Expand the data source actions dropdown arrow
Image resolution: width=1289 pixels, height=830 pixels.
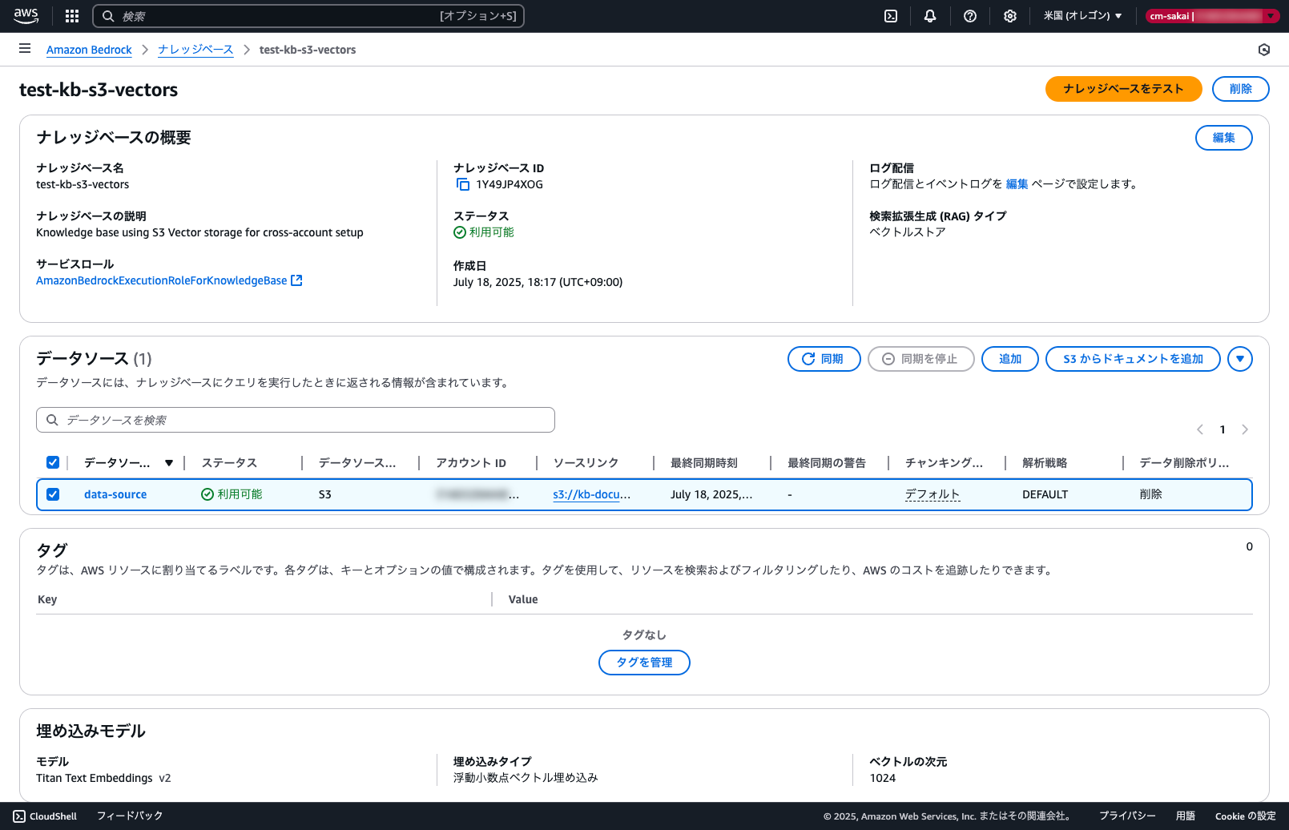click(1240, 359)
